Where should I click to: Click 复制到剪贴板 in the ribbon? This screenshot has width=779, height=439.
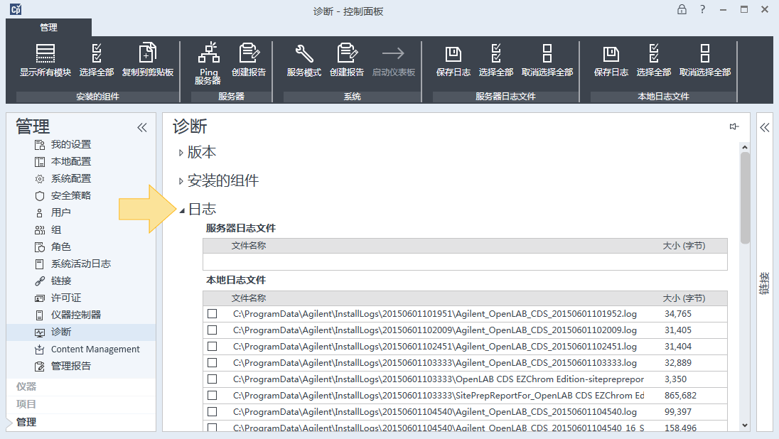(148, 60)
